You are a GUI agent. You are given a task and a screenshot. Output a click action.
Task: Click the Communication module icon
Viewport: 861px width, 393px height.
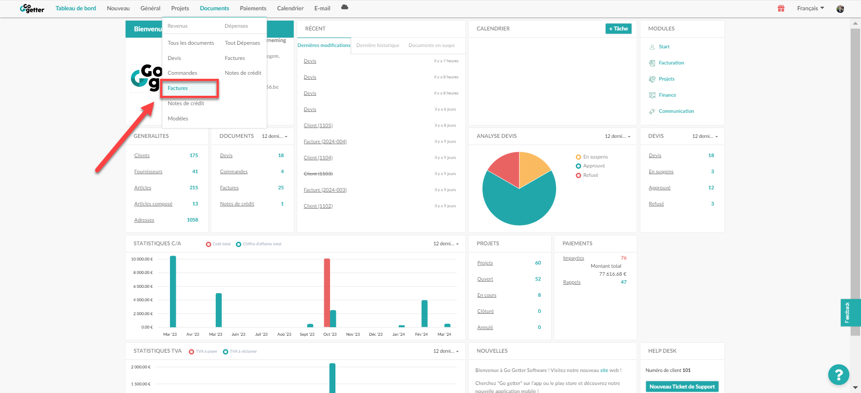point(652,111)
